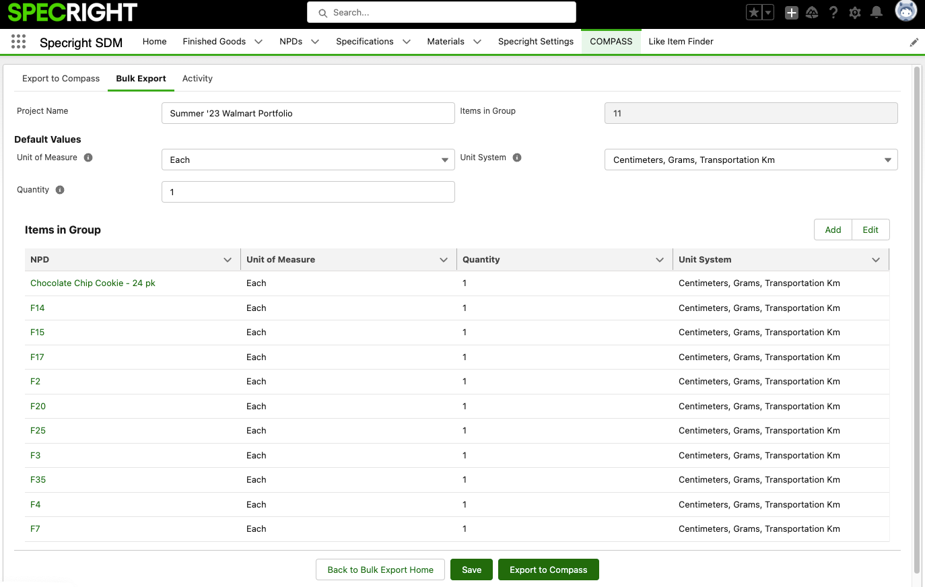The image size is (925, 587).
Task: Click the Specright logo
Action: 73,12
